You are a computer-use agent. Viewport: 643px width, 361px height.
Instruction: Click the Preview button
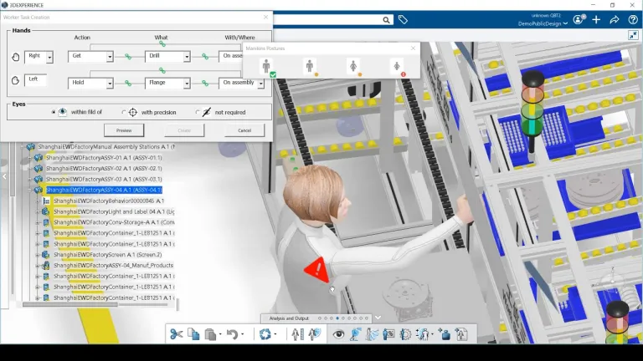[x=124, y=130]
